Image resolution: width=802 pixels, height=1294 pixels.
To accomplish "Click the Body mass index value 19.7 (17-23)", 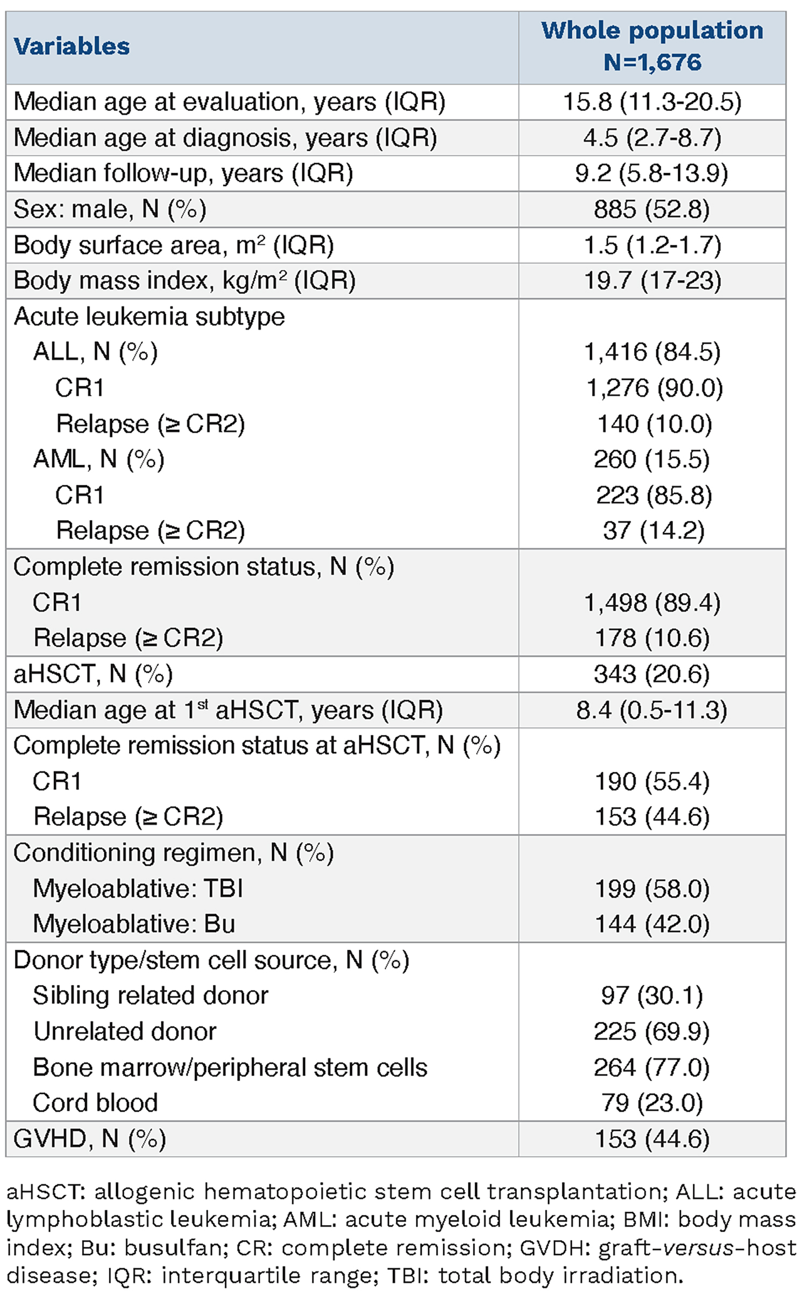I will [x=652, y=281].
